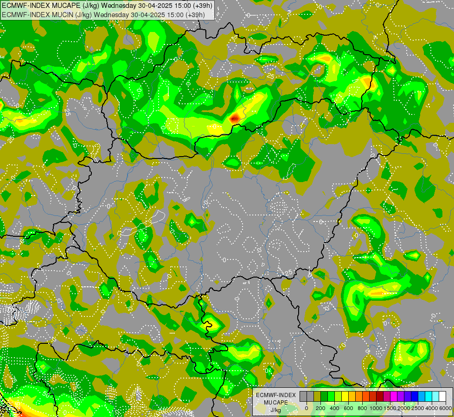Image resolution: width=454 pixels, height=417 pixels.
Task: Click the '4000' legend value
Action: pyautogui.click(x=432, y=408)
